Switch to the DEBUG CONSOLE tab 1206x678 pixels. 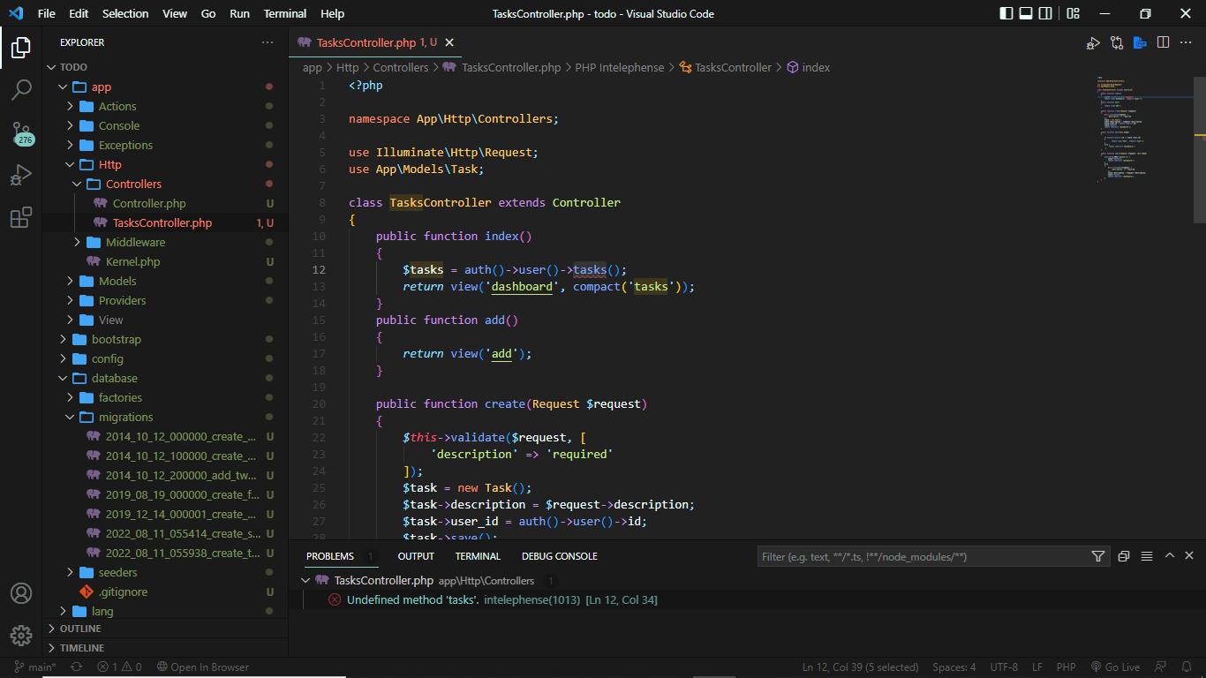pyautogui.click(x=560, y=556)
